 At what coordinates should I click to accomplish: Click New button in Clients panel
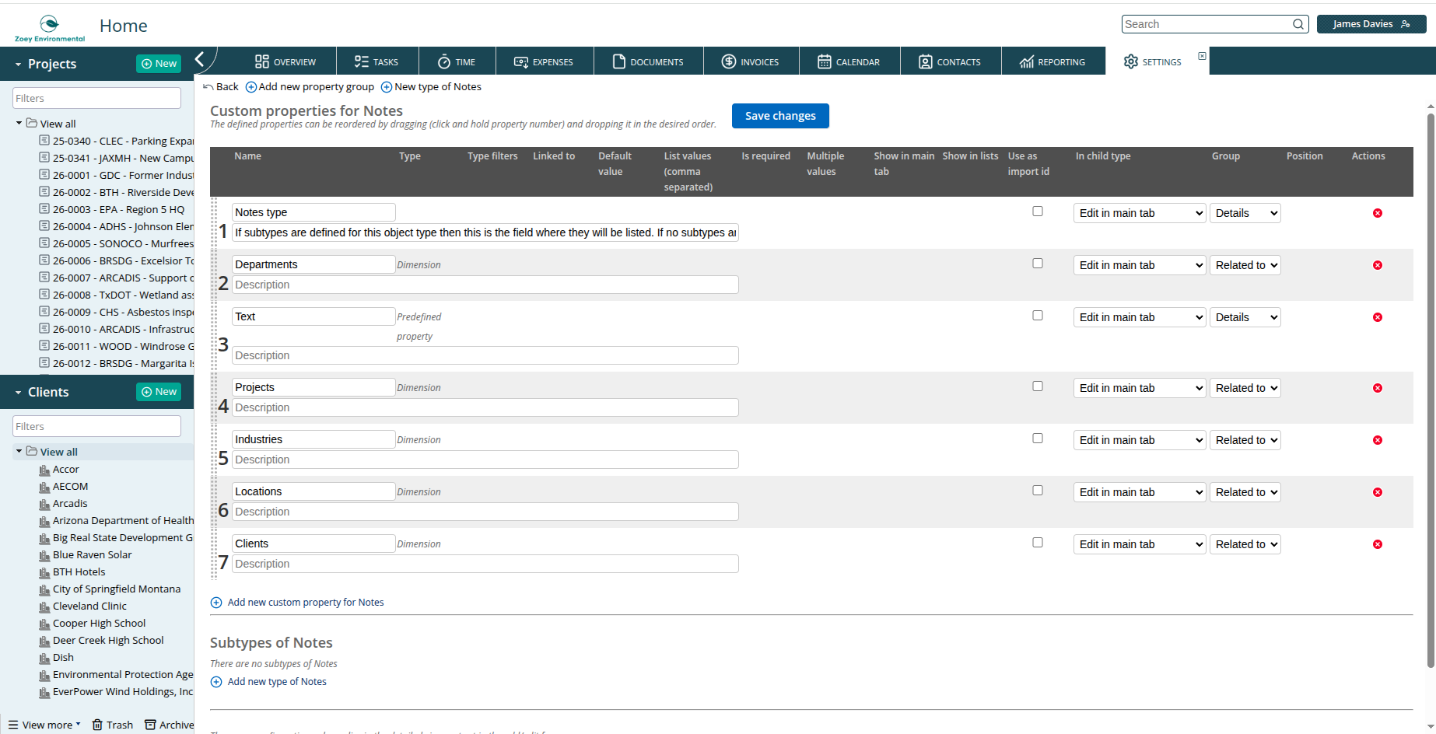point(159,392)
